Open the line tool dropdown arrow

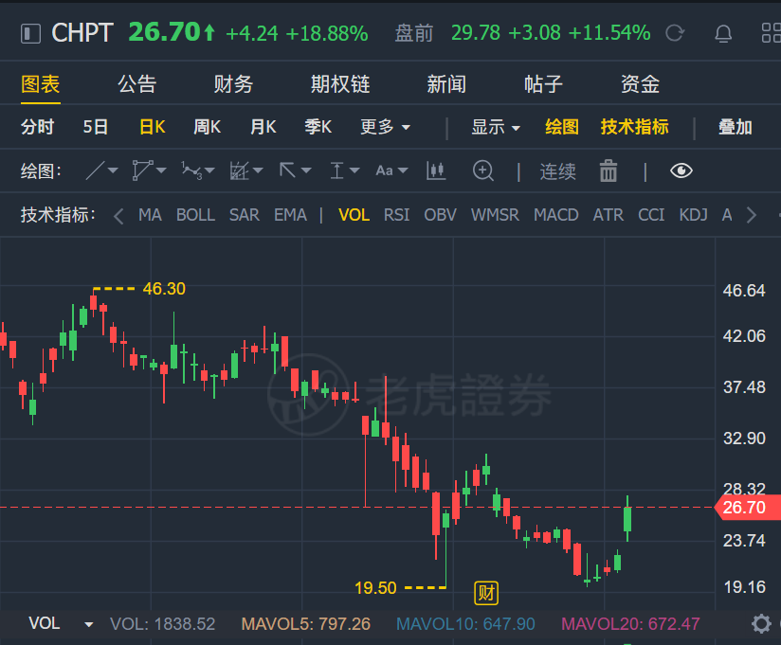click(x=113, y=170)
